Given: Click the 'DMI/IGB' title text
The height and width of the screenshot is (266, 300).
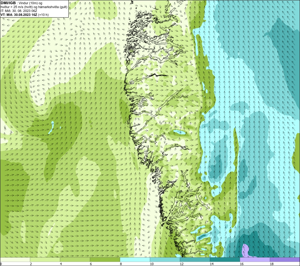Looking at the screenshot, I should click(8, 3).
